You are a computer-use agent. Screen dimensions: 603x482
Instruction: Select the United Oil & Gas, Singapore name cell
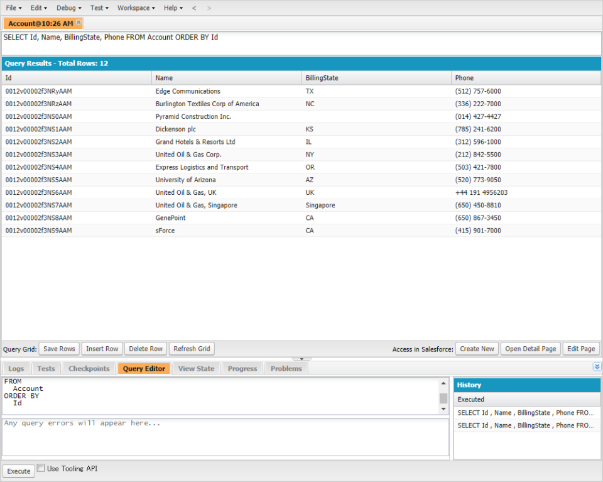pos(227,205)
